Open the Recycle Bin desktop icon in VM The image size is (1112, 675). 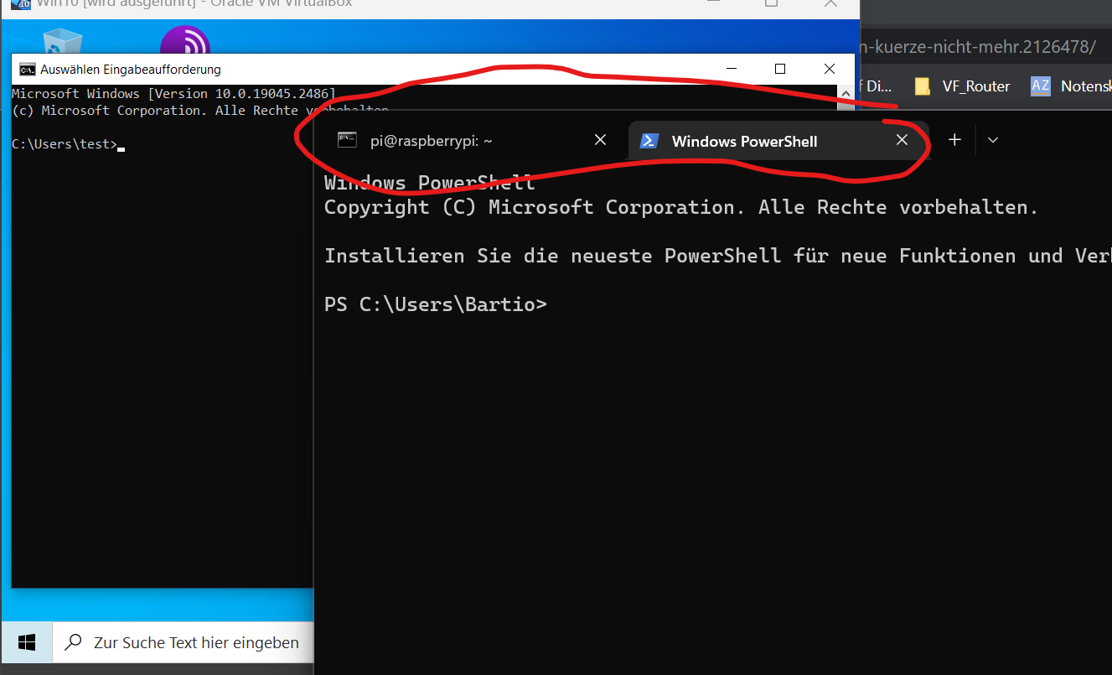63,41
